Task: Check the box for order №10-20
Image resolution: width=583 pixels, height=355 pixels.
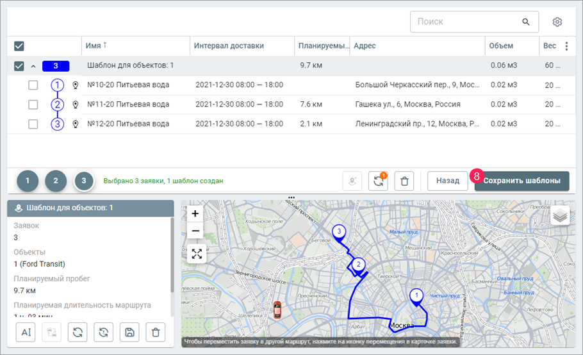Action: (33, 85)
